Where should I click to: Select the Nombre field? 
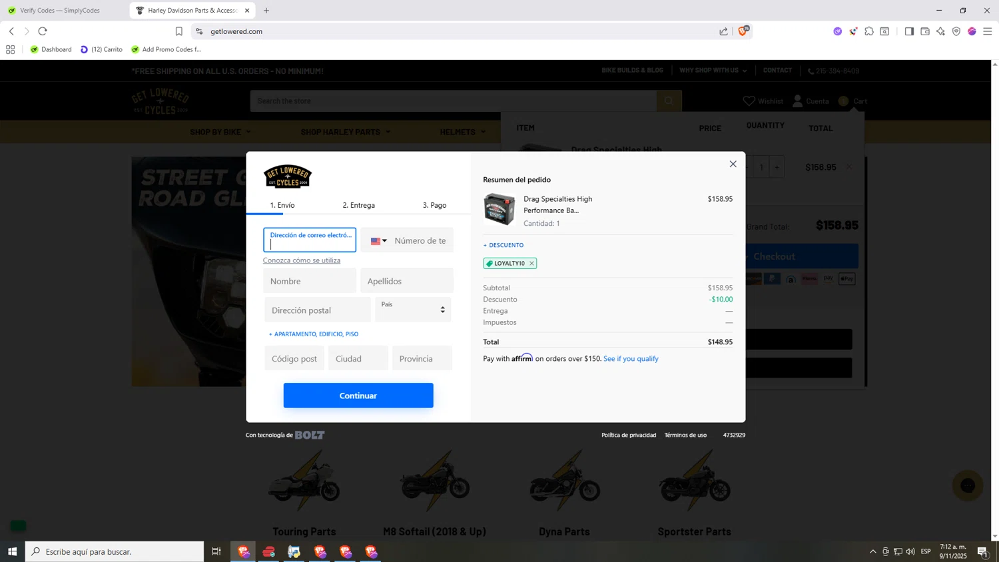point(310,281)
